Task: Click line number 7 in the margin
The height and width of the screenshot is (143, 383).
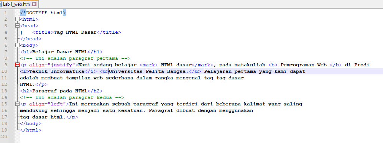Action: [x=6, y=52]
